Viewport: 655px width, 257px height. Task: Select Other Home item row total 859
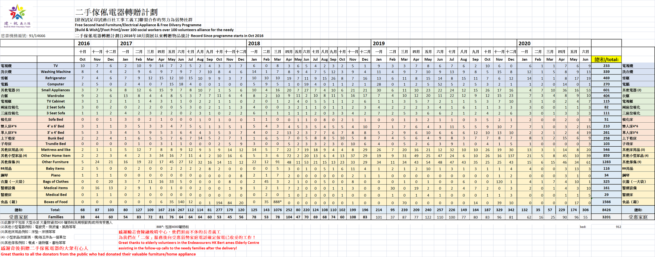(x=606, y=156)
